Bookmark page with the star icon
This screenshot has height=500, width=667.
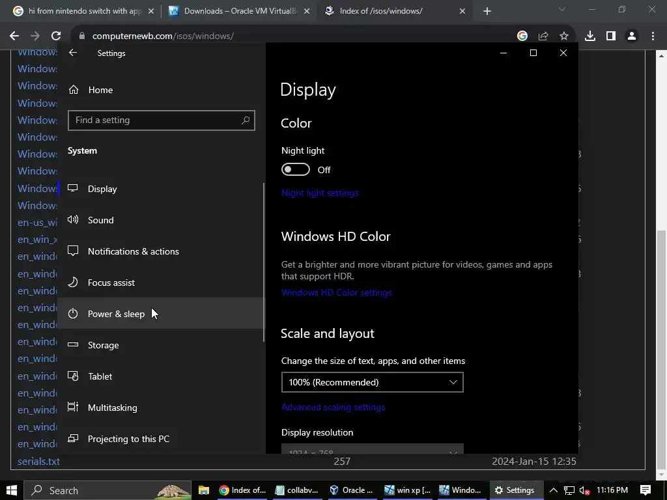(564, 36)
